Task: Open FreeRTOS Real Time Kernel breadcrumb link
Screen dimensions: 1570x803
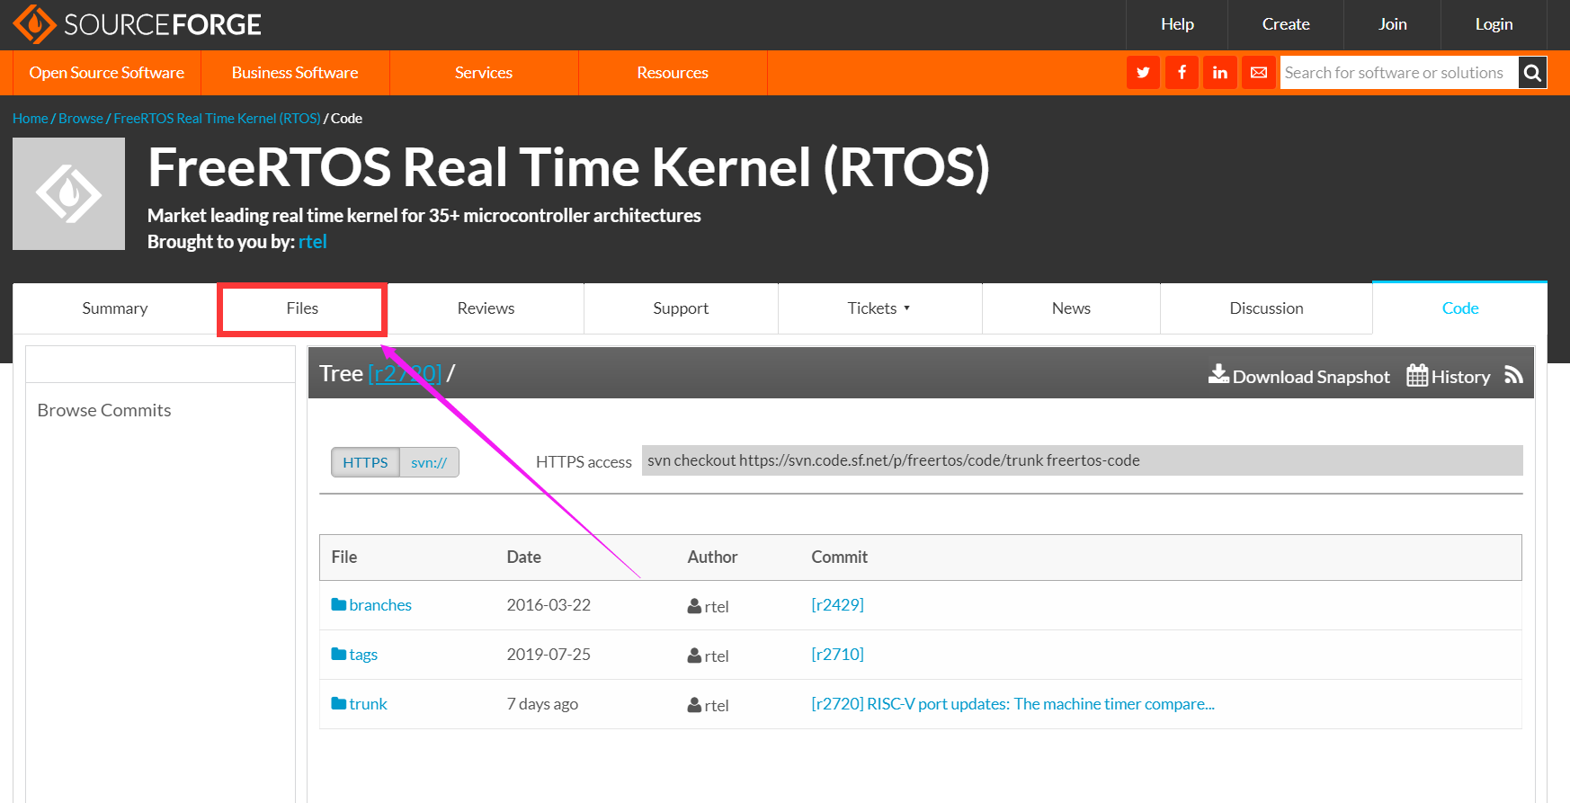Action: pyautogui.click(x=217, y=119)
